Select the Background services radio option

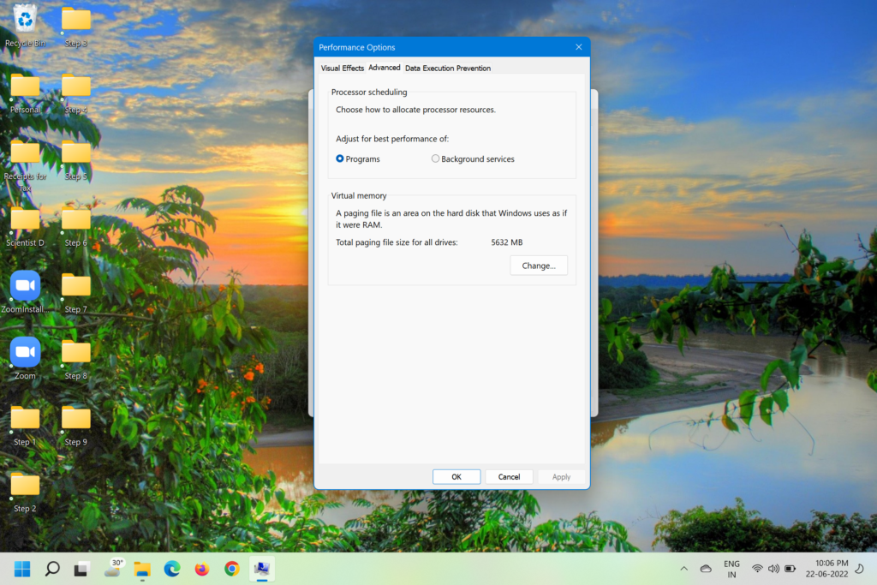(x=436, y=158)
